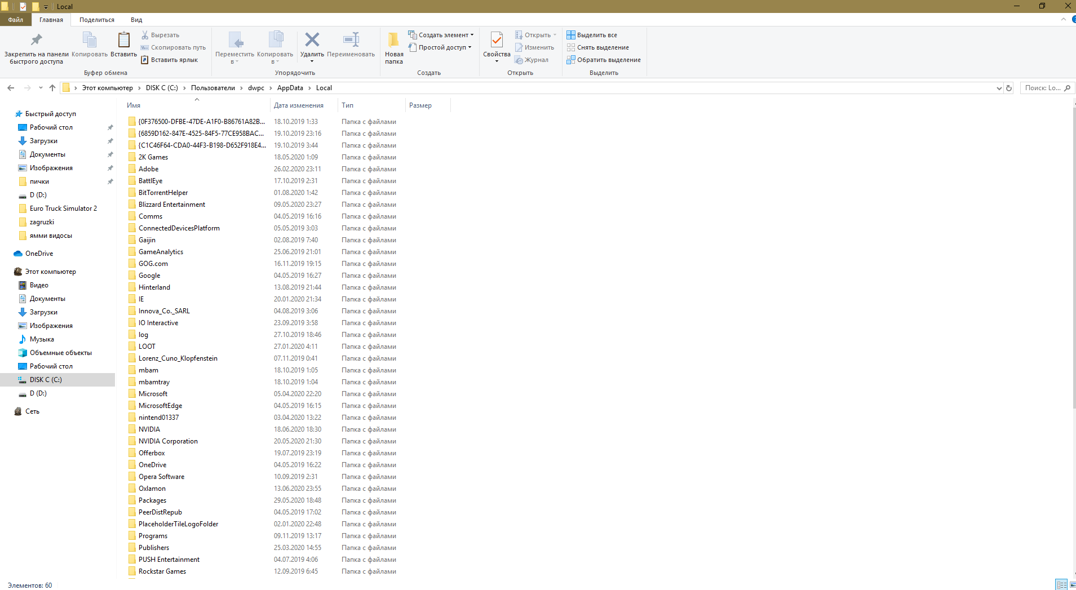Collapse the ribbon with chevron
Viewport: 1076px width, 590px height.
point(1064,19)
